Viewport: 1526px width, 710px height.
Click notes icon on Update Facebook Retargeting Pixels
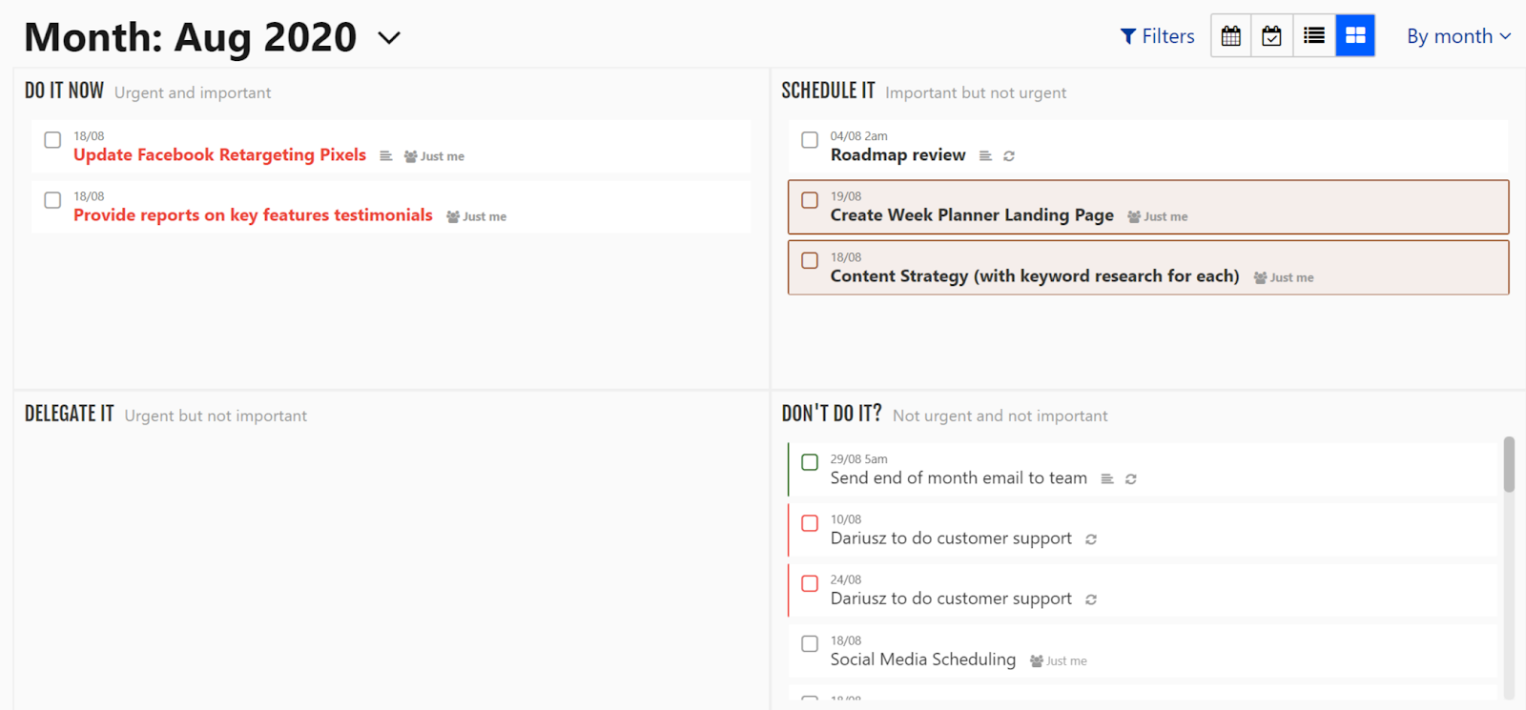(x=385, y=156)
